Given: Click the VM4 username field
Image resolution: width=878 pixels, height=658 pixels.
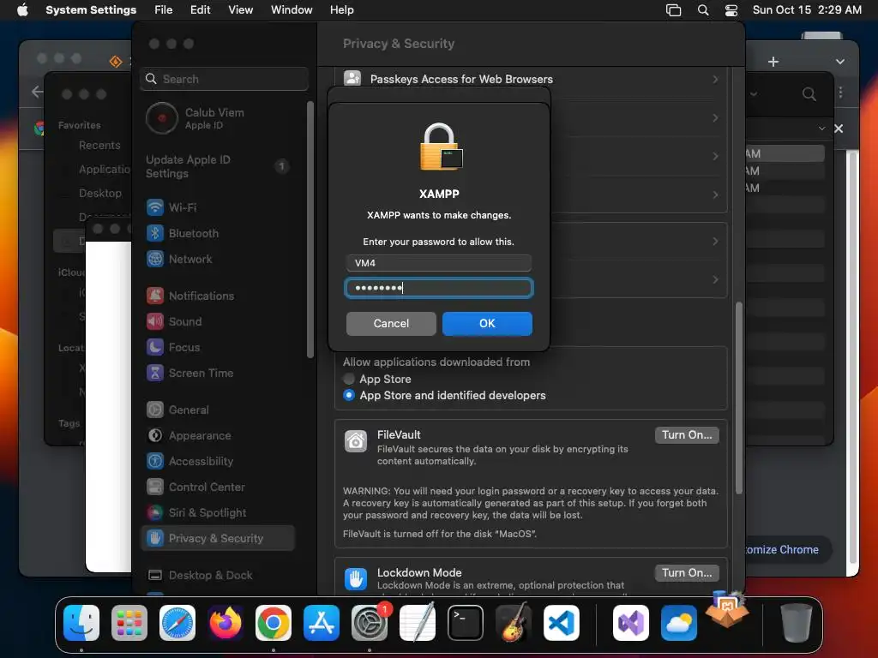Looking at the screenshot, I should [438, 263].
